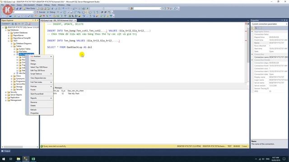Expand the System Databases node
Viewport: 289px width, 162px height.
click(9, 33)
